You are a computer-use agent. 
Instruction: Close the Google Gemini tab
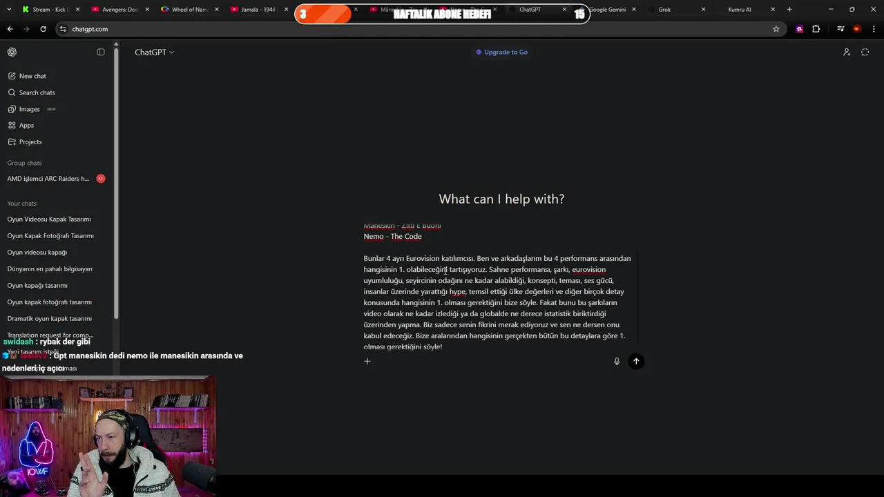(634, 10)
